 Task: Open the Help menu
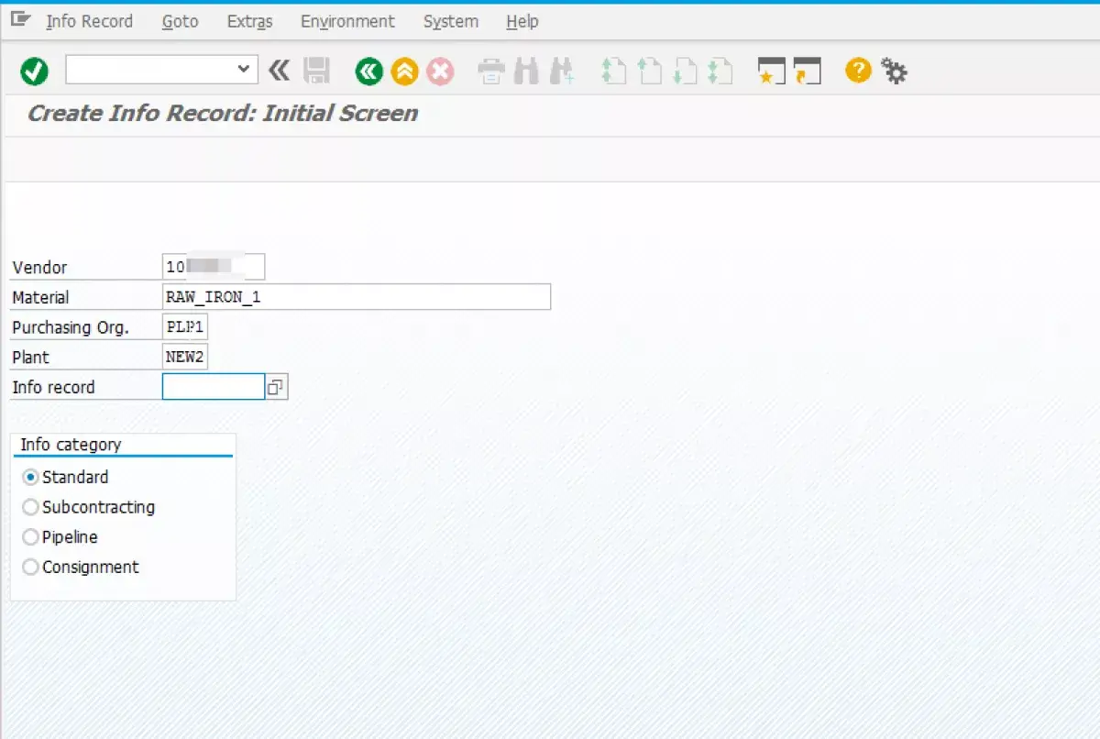coord(522,21)
